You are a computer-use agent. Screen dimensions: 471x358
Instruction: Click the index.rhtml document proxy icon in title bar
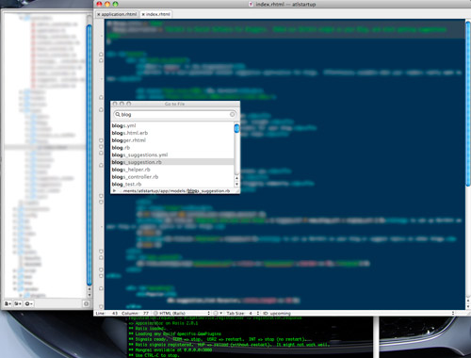(251, 4)
